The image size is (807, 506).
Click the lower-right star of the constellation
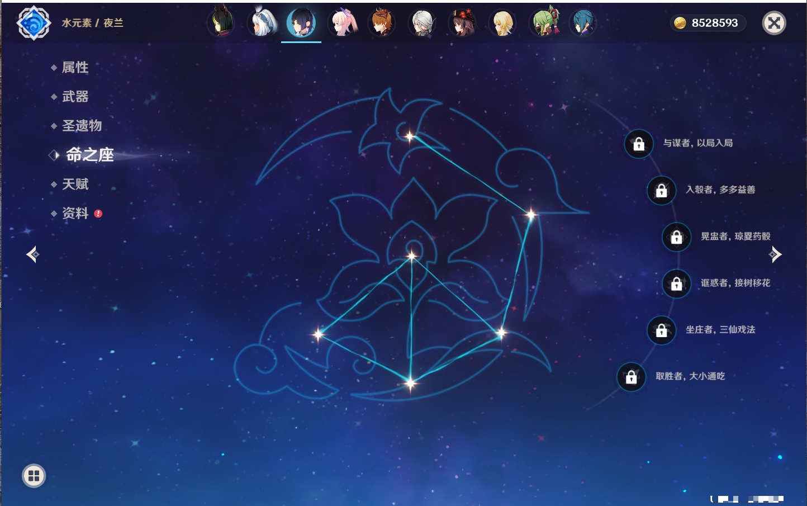tap(501, 333)
